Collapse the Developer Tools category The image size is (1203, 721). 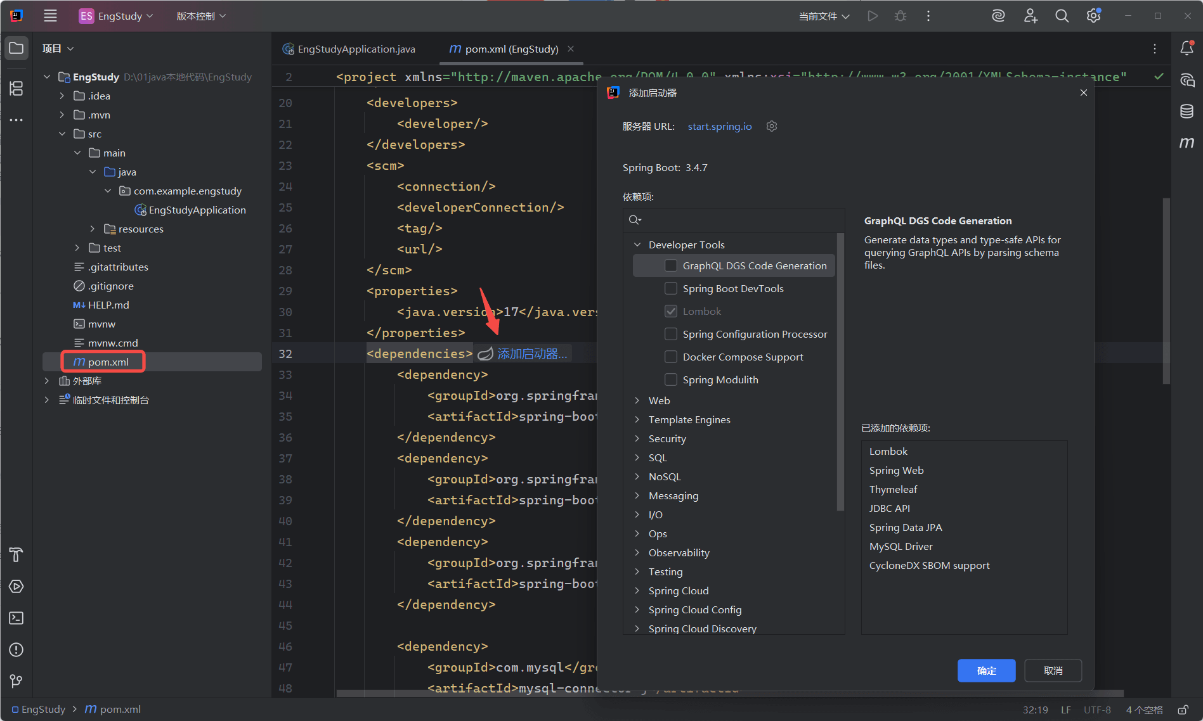coord(637,245)
